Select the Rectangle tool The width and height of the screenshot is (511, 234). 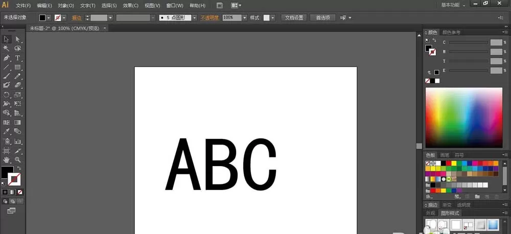(17, 67)
